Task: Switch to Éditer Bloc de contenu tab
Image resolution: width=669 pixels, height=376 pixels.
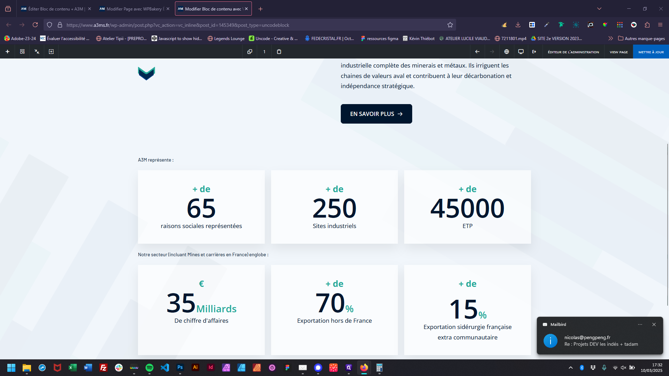Action: click(56, 9)
